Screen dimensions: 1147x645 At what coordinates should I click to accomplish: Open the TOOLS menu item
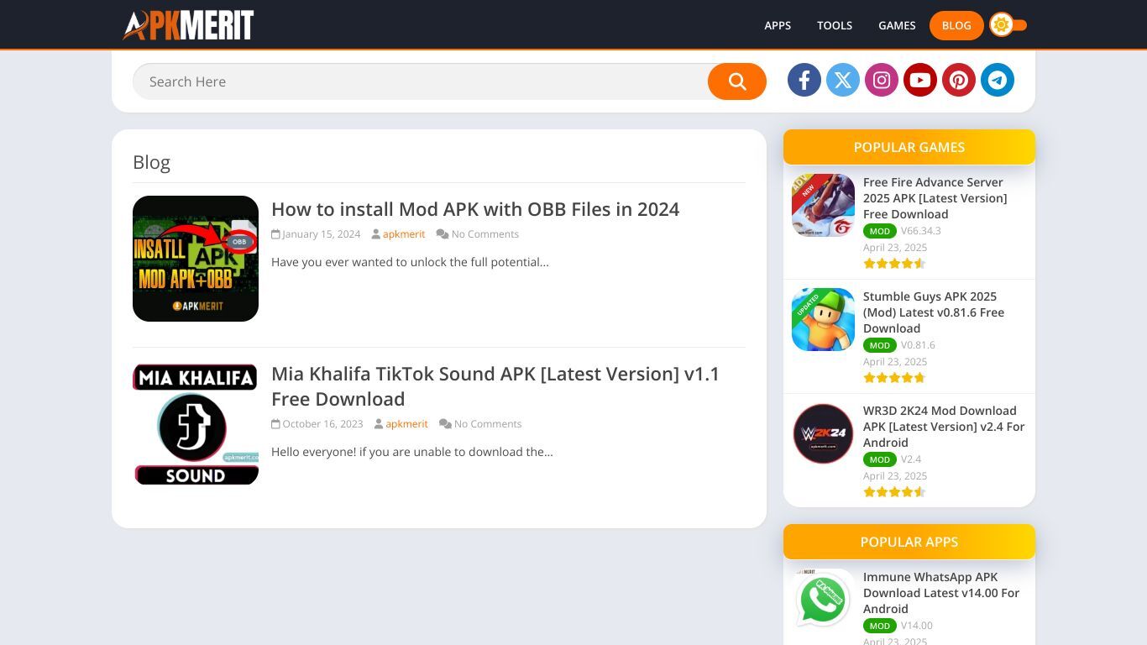pos(835,25)
